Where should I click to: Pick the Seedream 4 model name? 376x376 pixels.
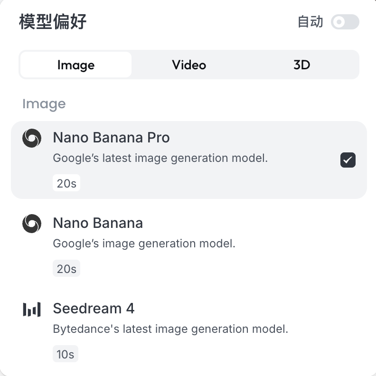94,309
